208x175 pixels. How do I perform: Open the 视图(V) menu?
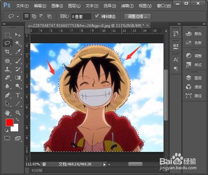point(145,6)
